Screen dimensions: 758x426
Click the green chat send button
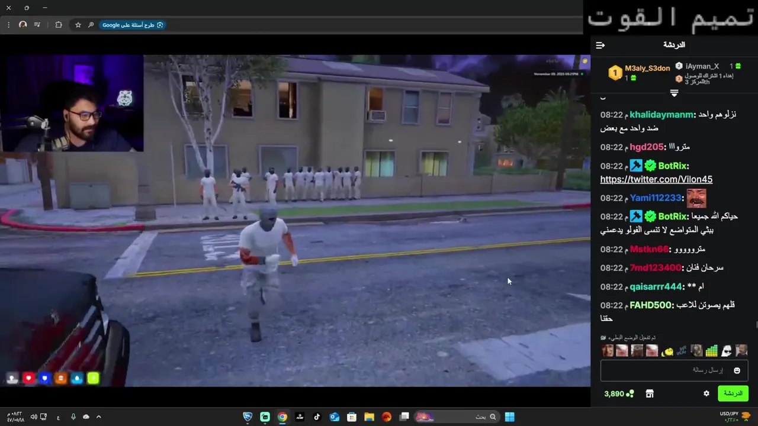[x=733, y=393]
